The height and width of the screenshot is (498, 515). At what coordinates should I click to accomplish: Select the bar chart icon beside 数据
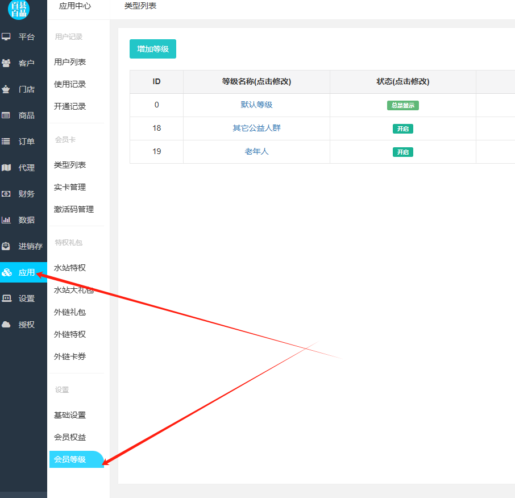tap(6, 220)
